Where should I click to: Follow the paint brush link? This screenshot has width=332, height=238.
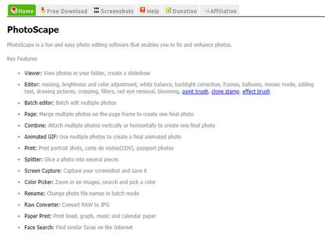pyautogui.click(x=196, y=91)
